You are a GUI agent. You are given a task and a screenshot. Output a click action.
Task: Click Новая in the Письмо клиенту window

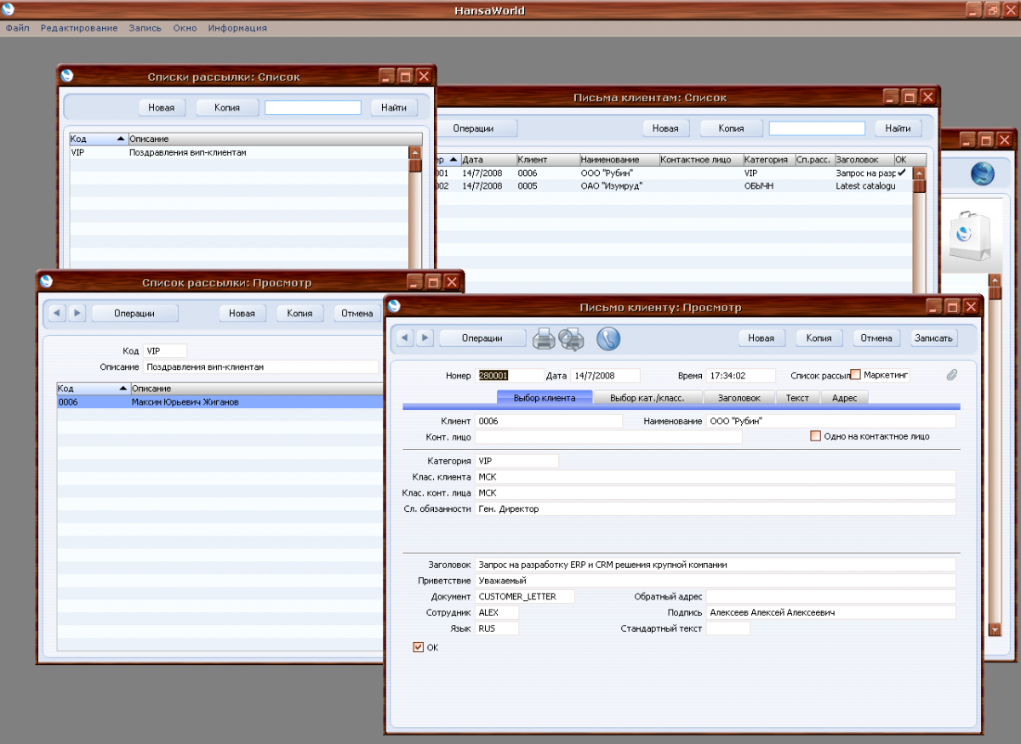tap(761, 338)
